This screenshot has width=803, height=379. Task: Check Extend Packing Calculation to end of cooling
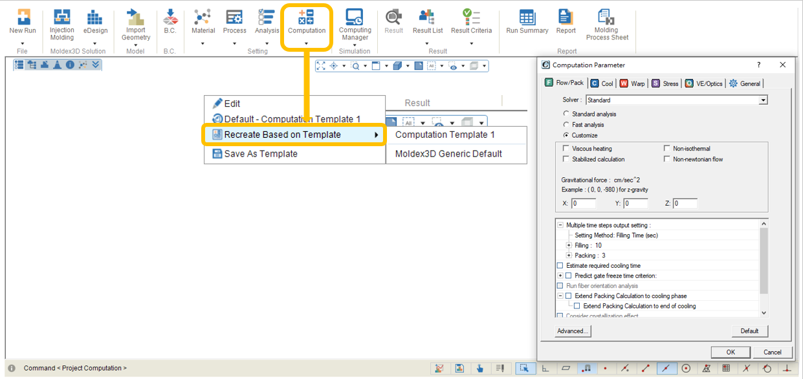[577, 306]
